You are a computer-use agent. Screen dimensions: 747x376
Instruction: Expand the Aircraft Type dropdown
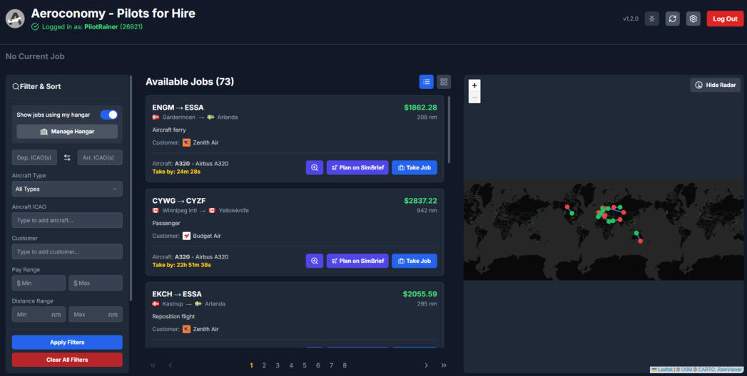(67, 189)
